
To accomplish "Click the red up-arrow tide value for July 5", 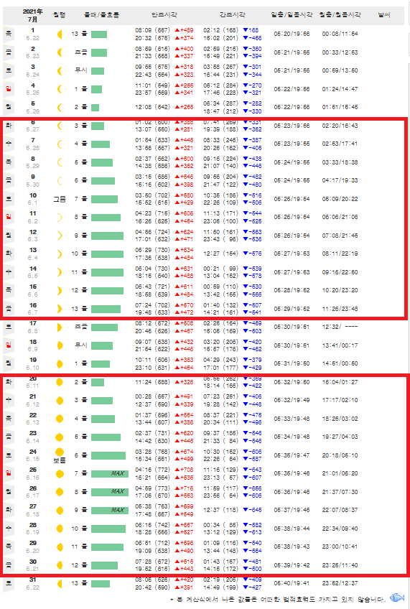I will coord(184,107).
